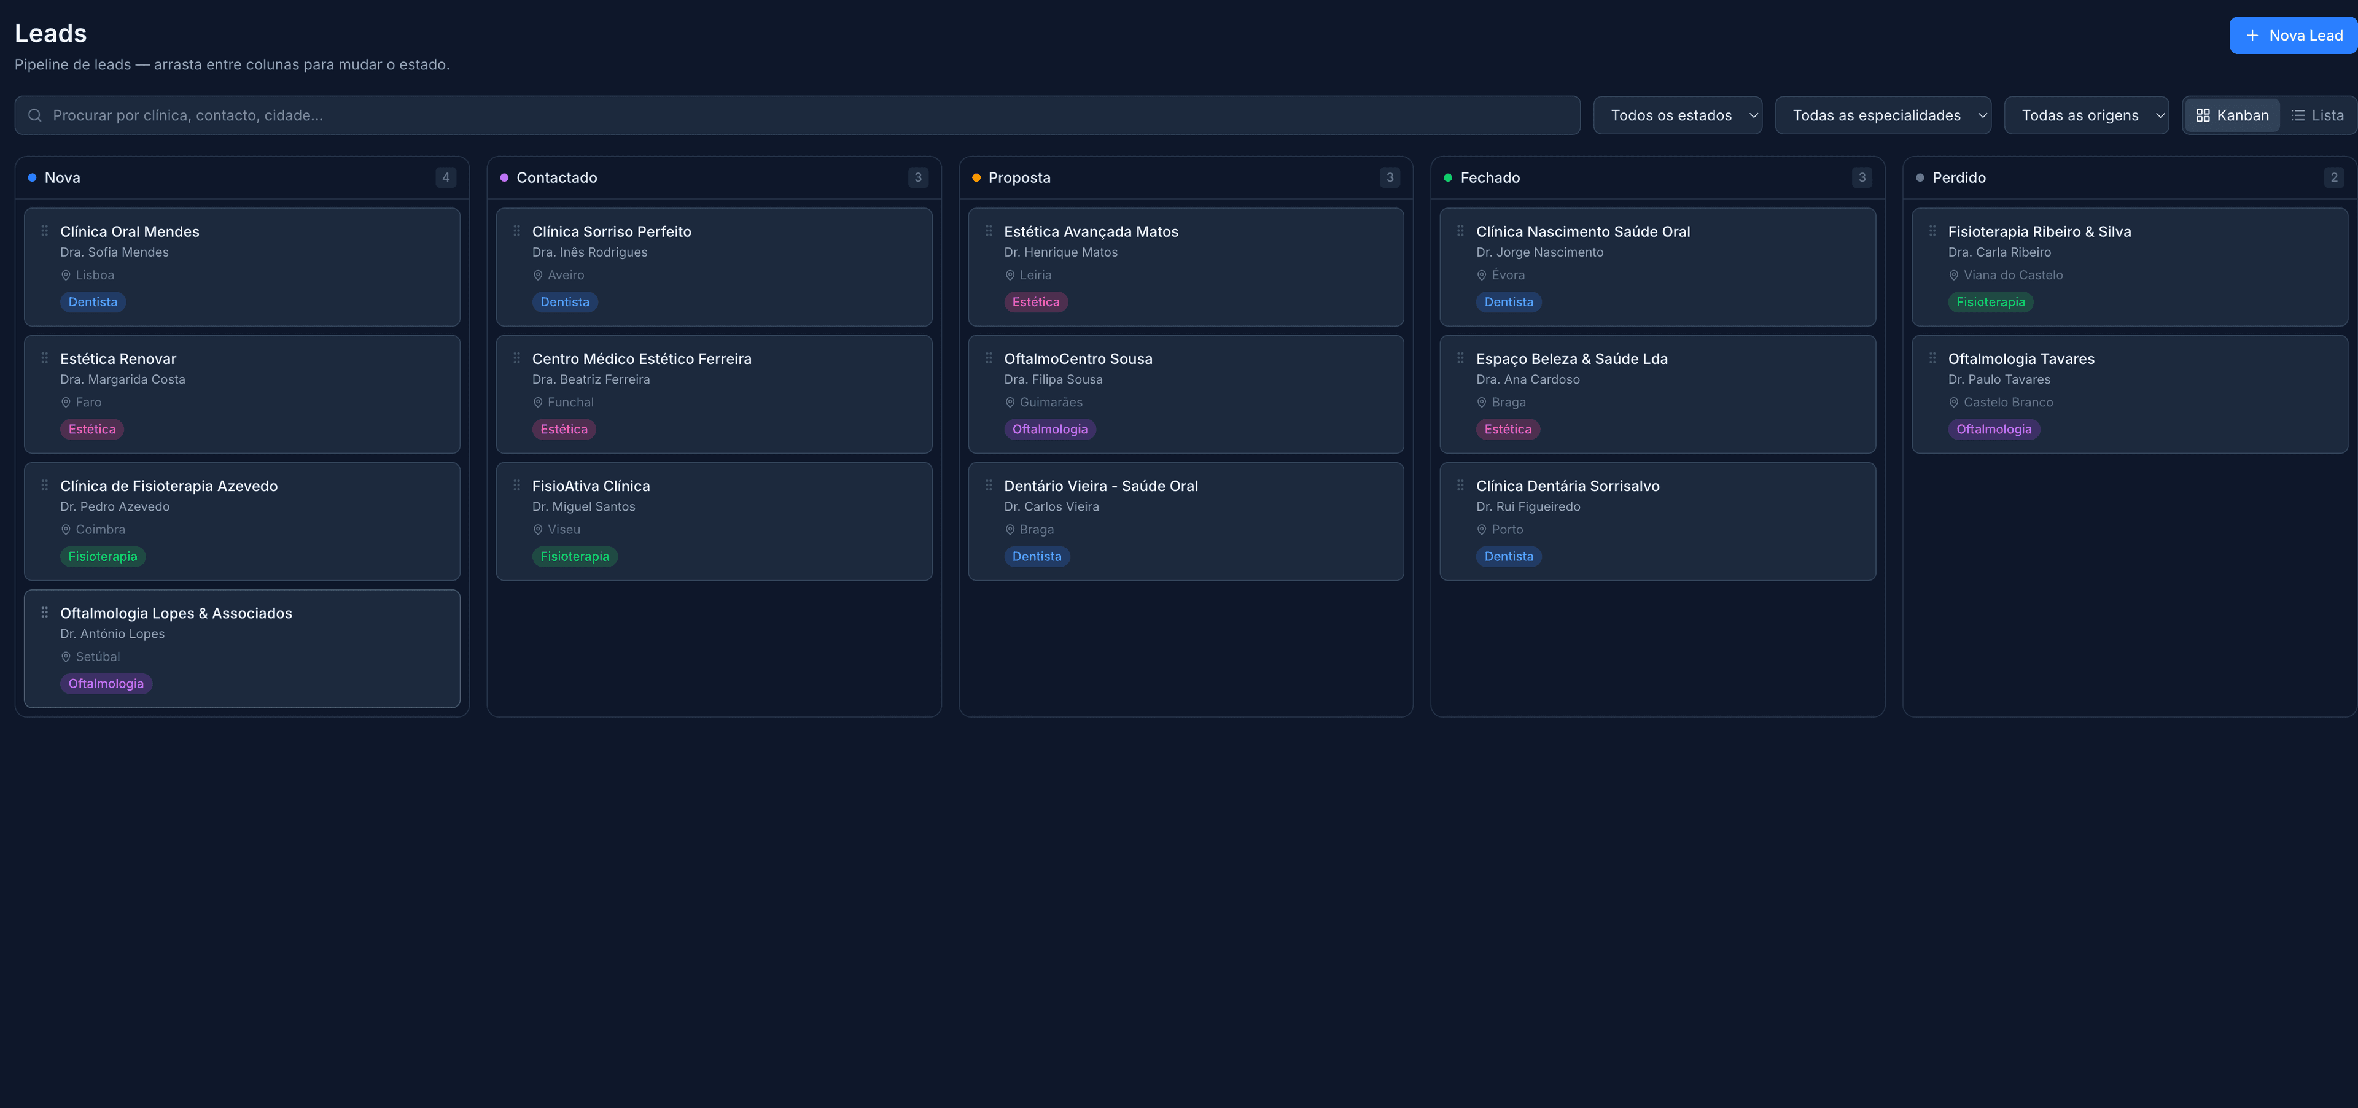Click the search magnifier icon
Viewport: 2358px width, 1108px height.
click(x=35, y=115)
